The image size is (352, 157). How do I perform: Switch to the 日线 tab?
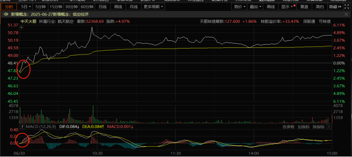[x=103, y=7]
